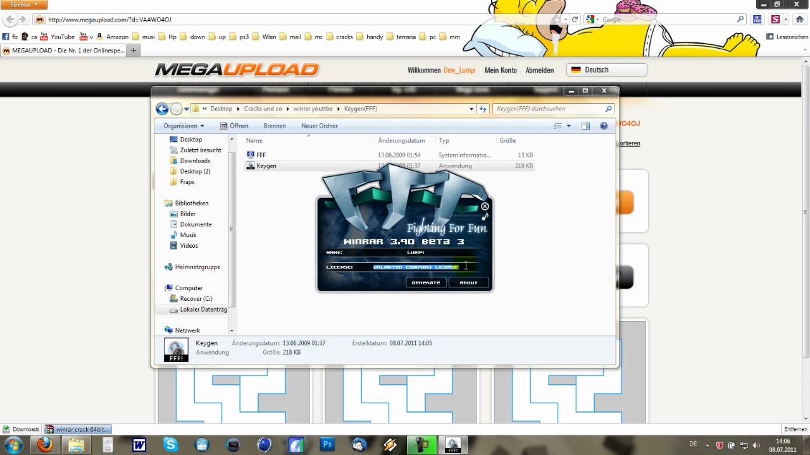Open the YouTube bookmark

[x=57, y=37]
